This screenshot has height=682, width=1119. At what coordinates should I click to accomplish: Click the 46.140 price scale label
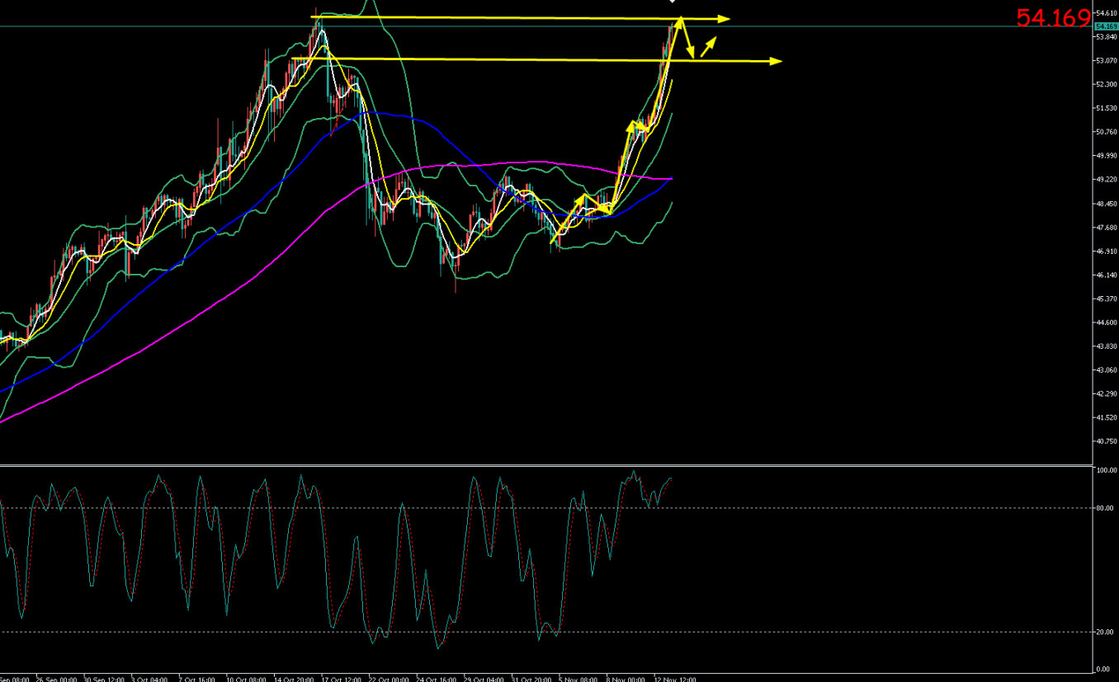(x=1105, y=275)
